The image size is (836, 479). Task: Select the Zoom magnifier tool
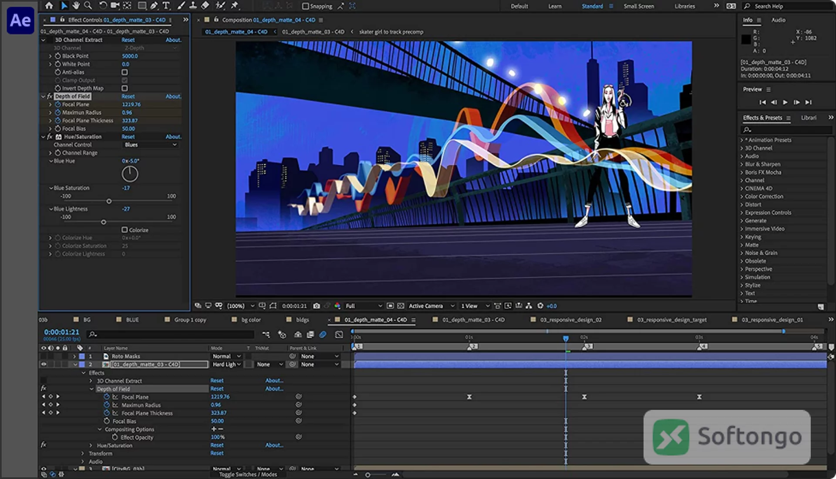pyautogui.click(x=88, y=6)
